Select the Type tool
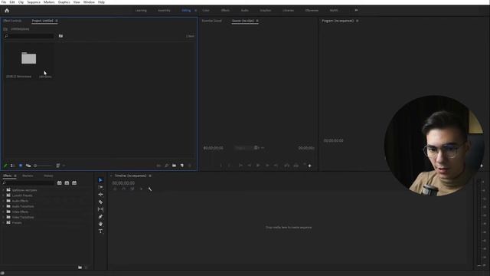Viewport: 490px width, 276px height. click(x=100, y=232)
